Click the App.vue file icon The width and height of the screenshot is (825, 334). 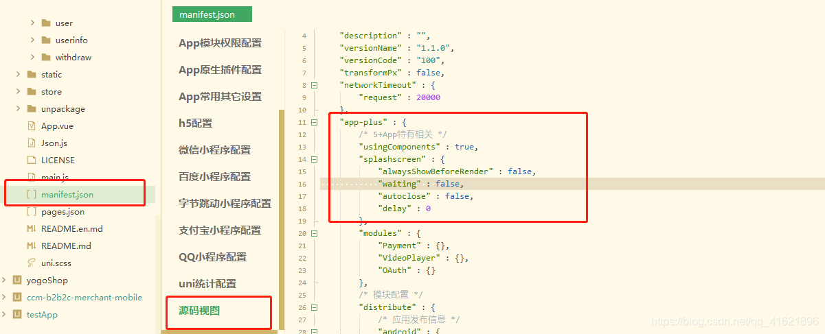coord(32,126)
